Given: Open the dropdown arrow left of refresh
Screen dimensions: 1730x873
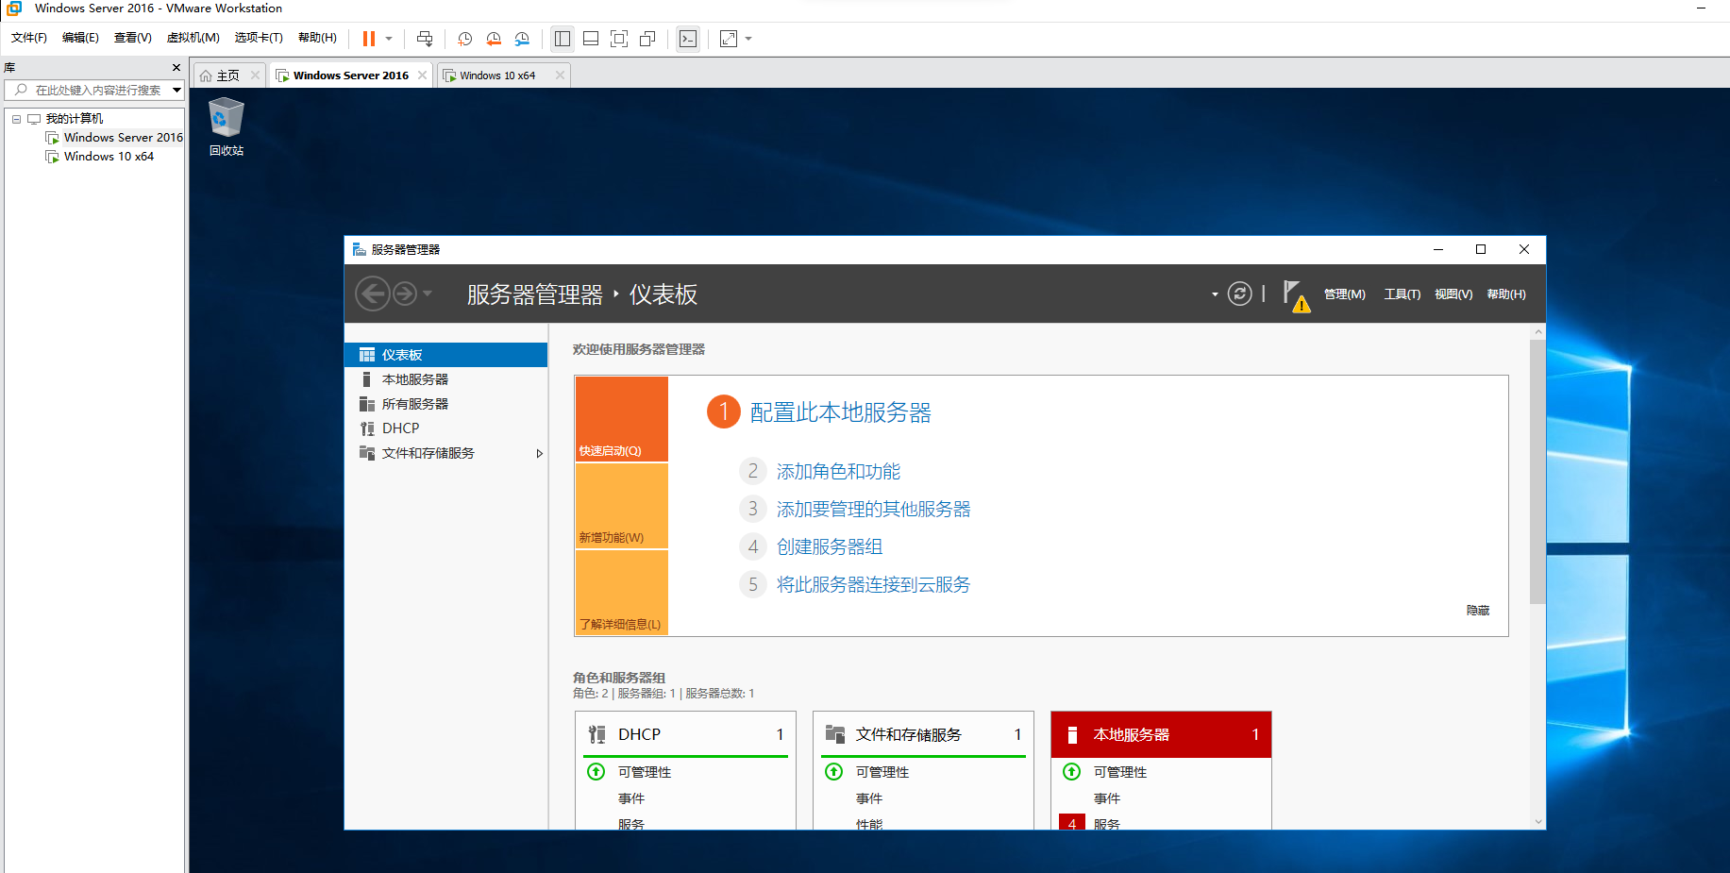Looking at the screenshot, I should [1215, 294].
